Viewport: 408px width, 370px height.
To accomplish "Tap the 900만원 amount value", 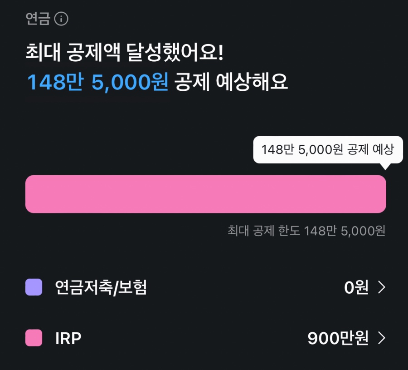I will pos(338,339).
